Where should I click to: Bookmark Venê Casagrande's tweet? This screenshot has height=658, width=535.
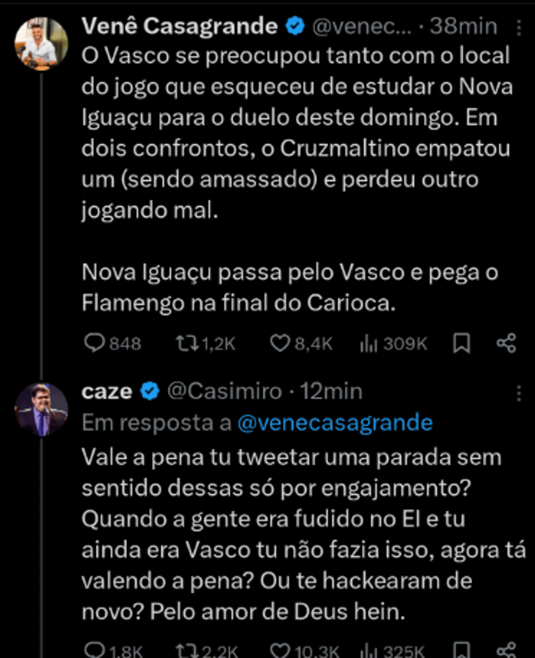(461, 343)
